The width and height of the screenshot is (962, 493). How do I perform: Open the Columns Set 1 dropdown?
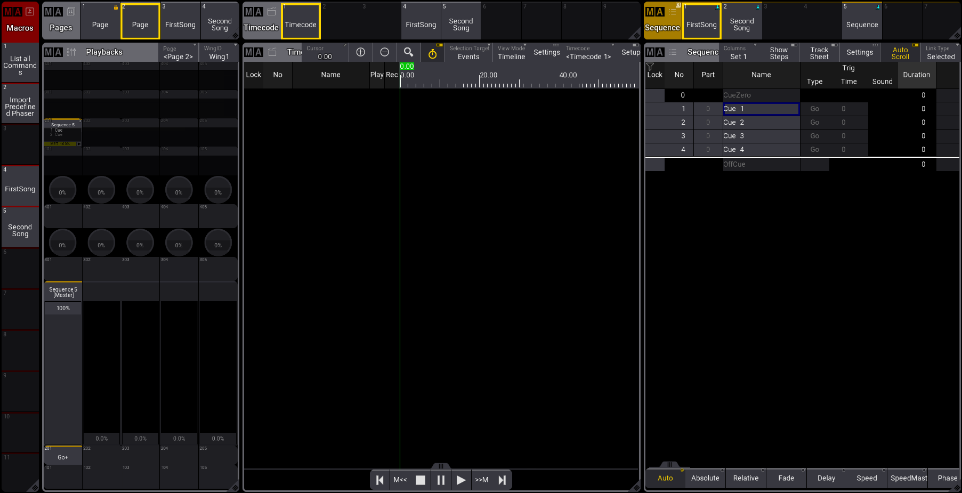tap(739, 53)
